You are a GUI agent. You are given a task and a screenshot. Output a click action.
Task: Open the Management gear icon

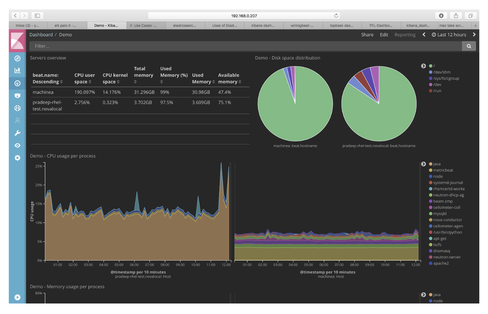coord(17,158)
